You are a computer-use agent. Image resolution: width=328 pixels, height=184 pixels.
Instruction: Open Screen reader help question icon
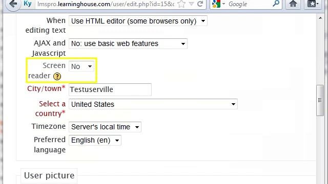point(57,76)
